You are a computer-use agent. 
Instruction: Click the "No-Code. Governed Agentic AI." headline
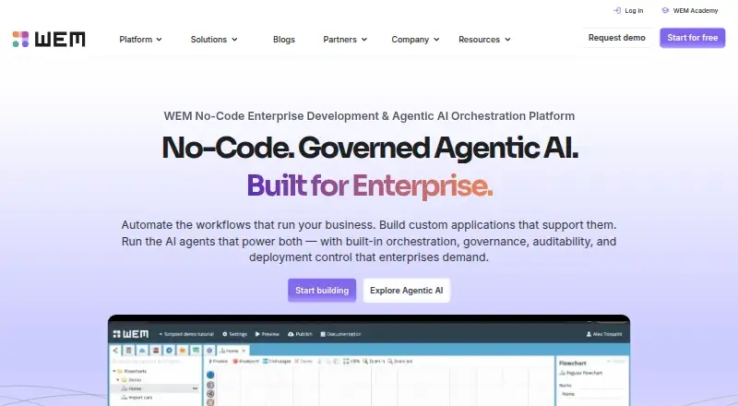(370, 148)
